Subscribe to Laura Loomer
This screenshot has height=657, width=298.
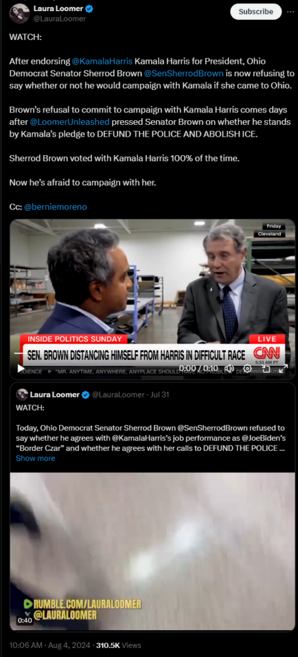pos(256,12)
